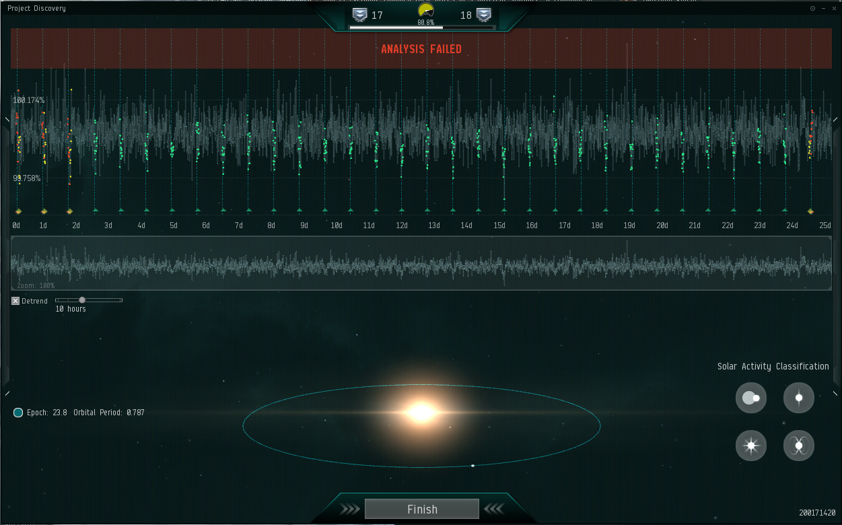Click the 18d axis label

pos(597,225)
